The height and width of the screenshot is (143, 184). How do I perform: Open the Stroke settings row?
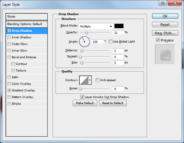[27, 104]
